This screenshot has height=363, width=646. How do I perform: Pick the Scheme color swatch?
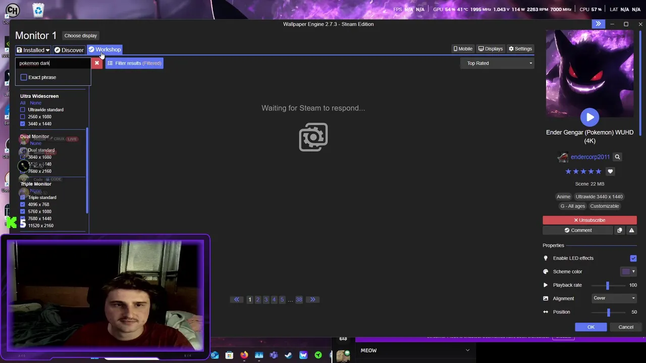pyautogui.click(x=626, y=271)
